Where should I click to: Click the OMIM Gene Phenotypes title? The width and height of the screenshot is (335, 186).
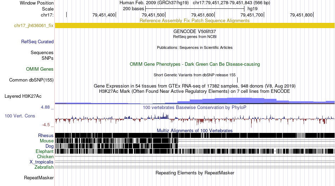click(x=195, y=64)
